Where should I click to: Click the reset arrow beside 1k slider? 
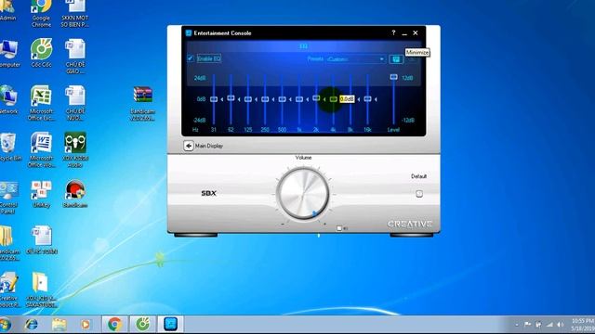point(308,99)
